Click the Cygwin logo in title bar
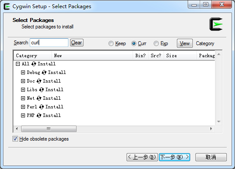Viewport: 235px width, 169px height. pos(7,6)
